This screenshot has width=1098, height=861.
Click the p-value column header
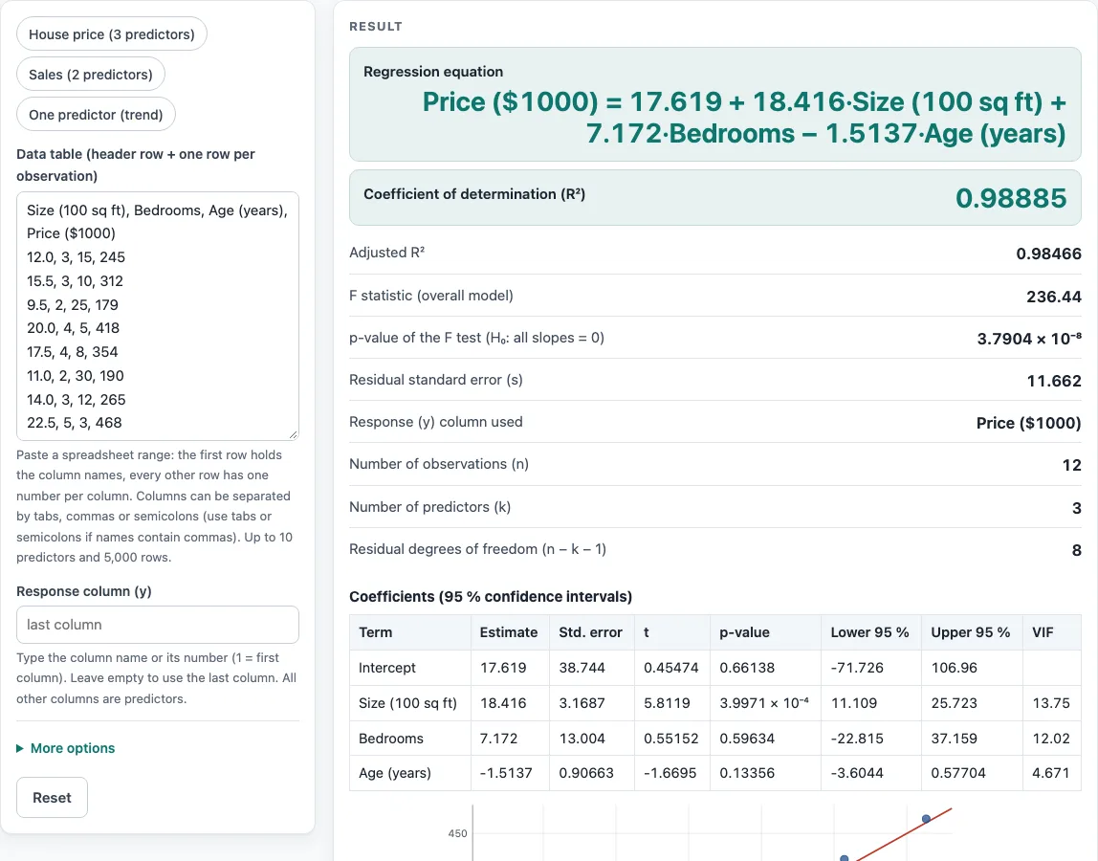(x=765, y=632)
